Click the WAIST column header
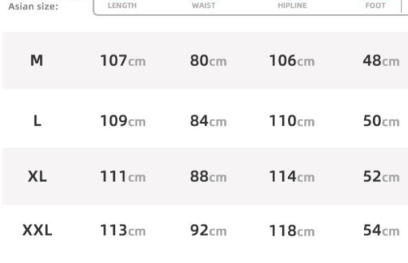 coord(200,6)
